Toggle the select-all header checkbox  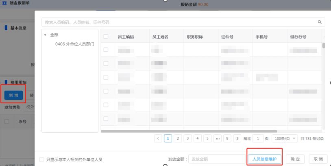pos(106,37)
